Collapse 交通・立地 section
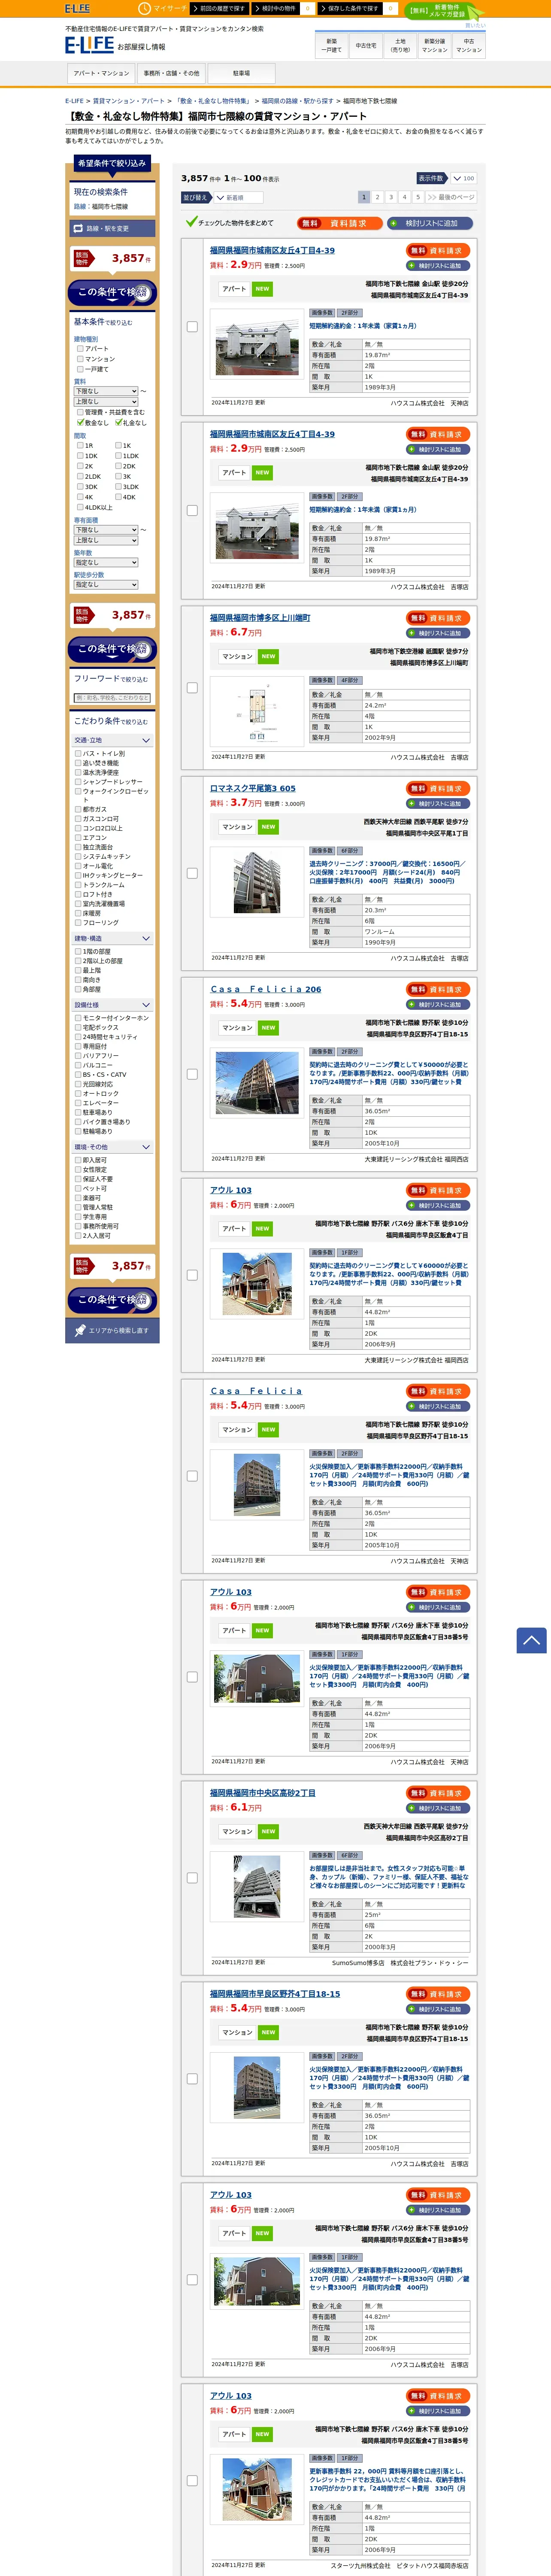This screenshot has width=551, height=2576. (112, 741)
